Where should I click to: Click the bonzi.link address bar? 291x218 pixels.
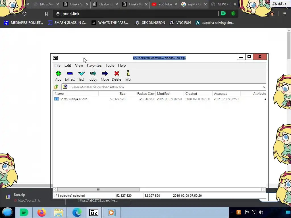(136, 14)
